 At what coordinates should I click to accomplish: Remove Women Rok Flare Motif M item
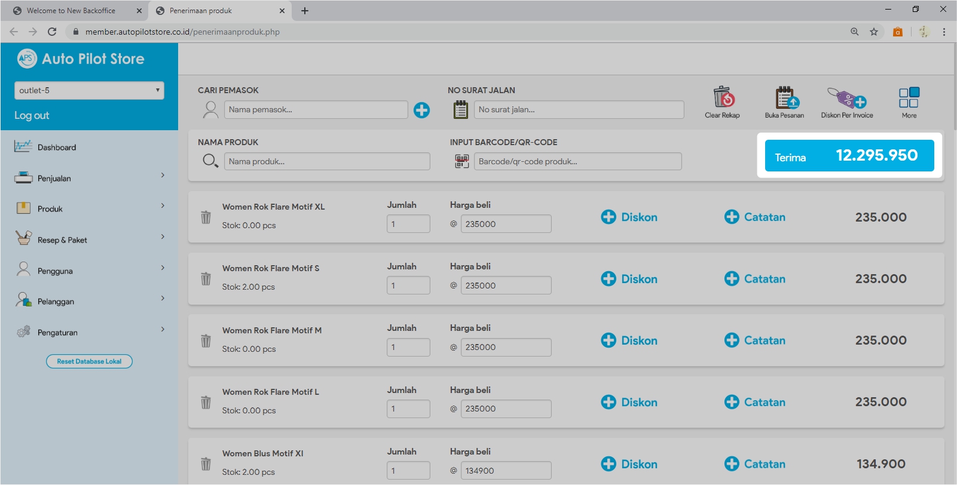click(x=206, y=341)
